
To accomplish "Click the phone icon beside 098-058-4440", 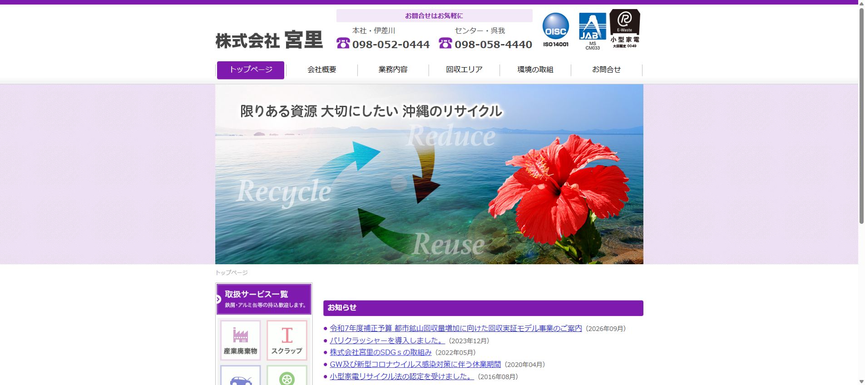I will point(445,44).
